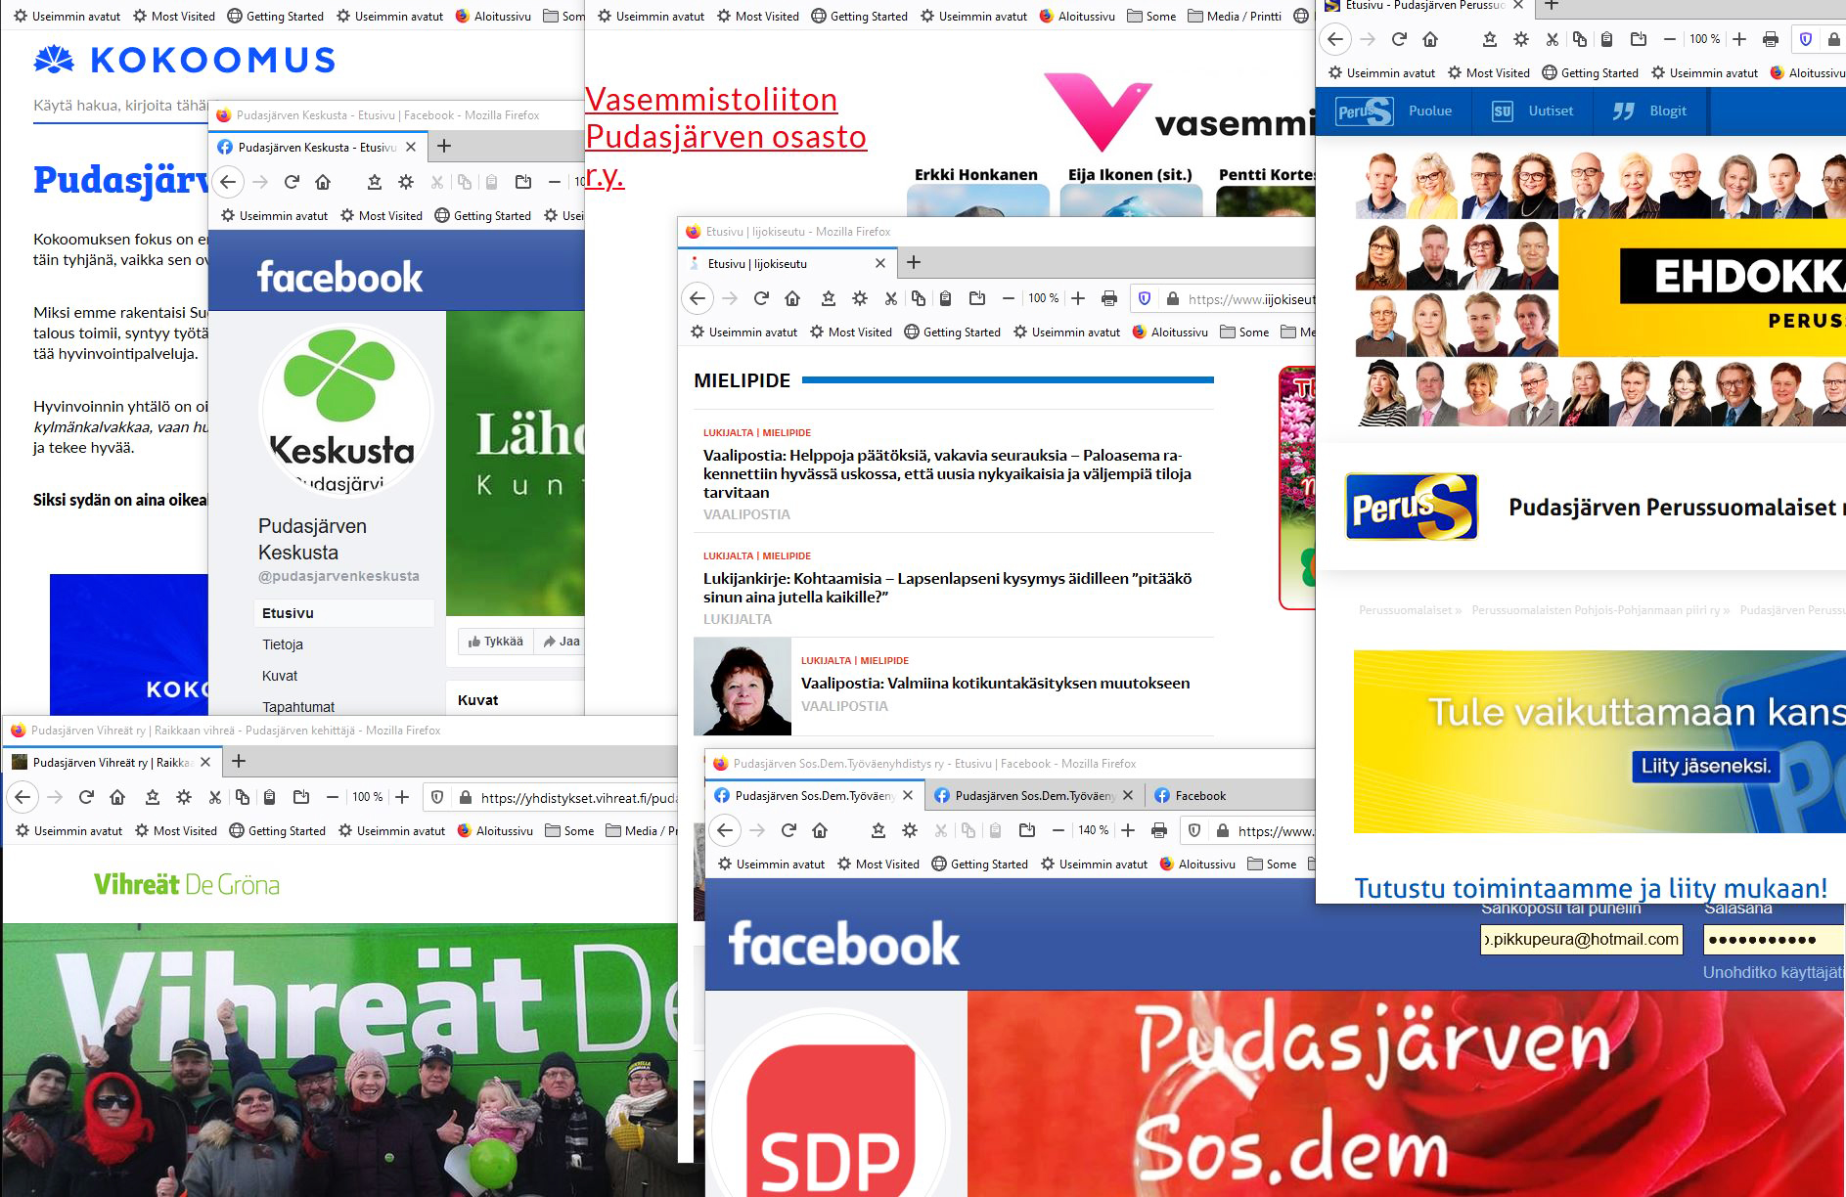Click the folder-with-arrow icon in the Perussuomalaiset toolbar

(1639, 39)
